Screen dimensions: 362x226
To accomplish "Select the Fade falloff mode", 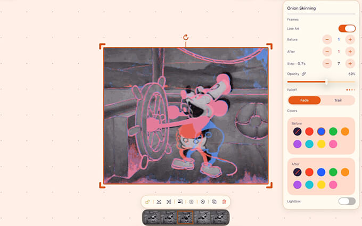I will [x=305, y=100].
